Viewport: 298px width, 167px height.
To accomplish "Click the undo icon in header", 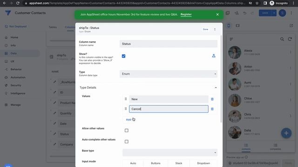I will point(245,13).
